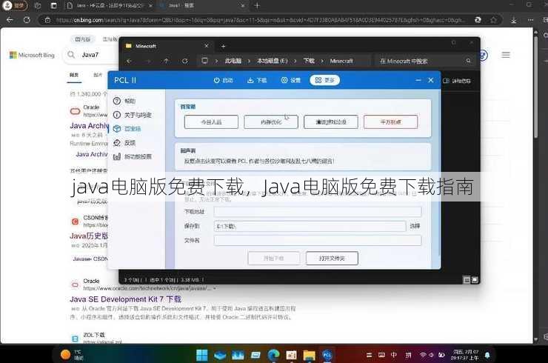Minimize the PCL II window
The width and height of the screenshot is (548, 363).
(418, 80)
